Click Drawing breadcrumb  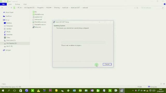point(57,8)
